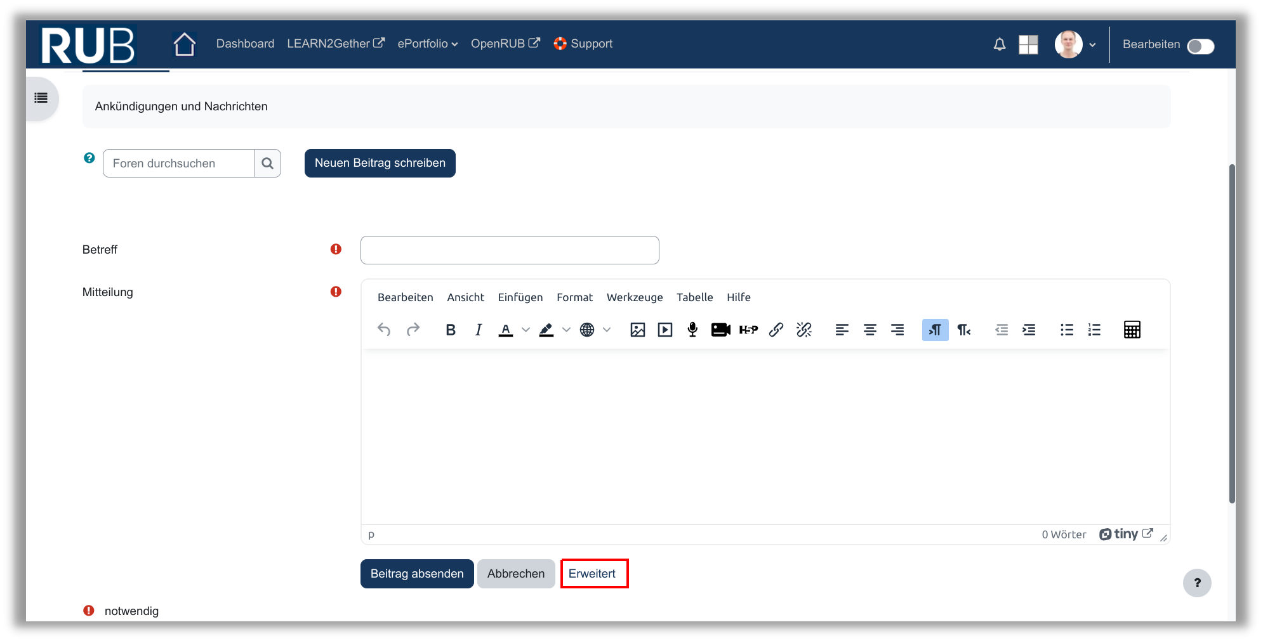Expand the ePortfolio dropdown menu

pos(427,44)
